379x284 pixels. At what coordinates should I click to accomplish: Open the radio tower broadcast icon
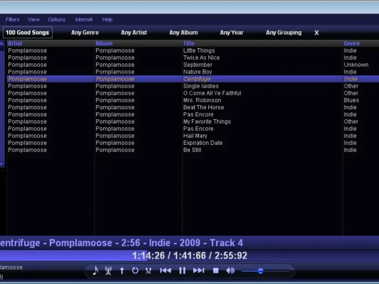coord(108,271)
